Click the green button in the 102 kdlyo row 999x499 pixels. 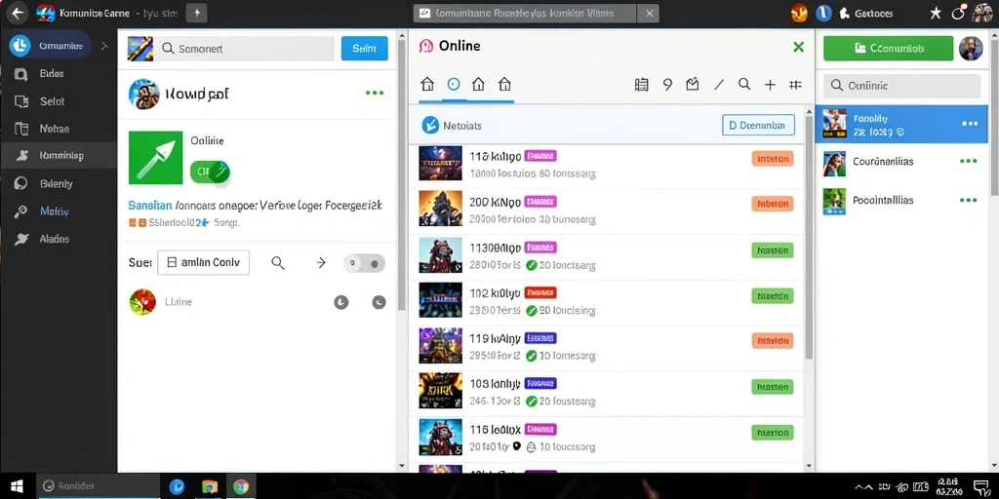pyautogui.click(x=773, y=295)
